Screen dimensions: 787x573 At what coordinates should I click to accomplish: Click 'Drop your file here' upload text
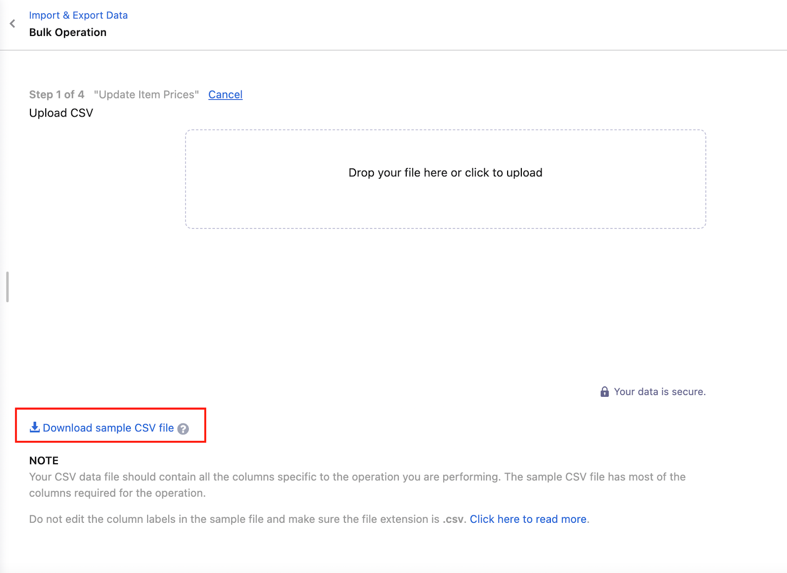click(x=445, y=173)
